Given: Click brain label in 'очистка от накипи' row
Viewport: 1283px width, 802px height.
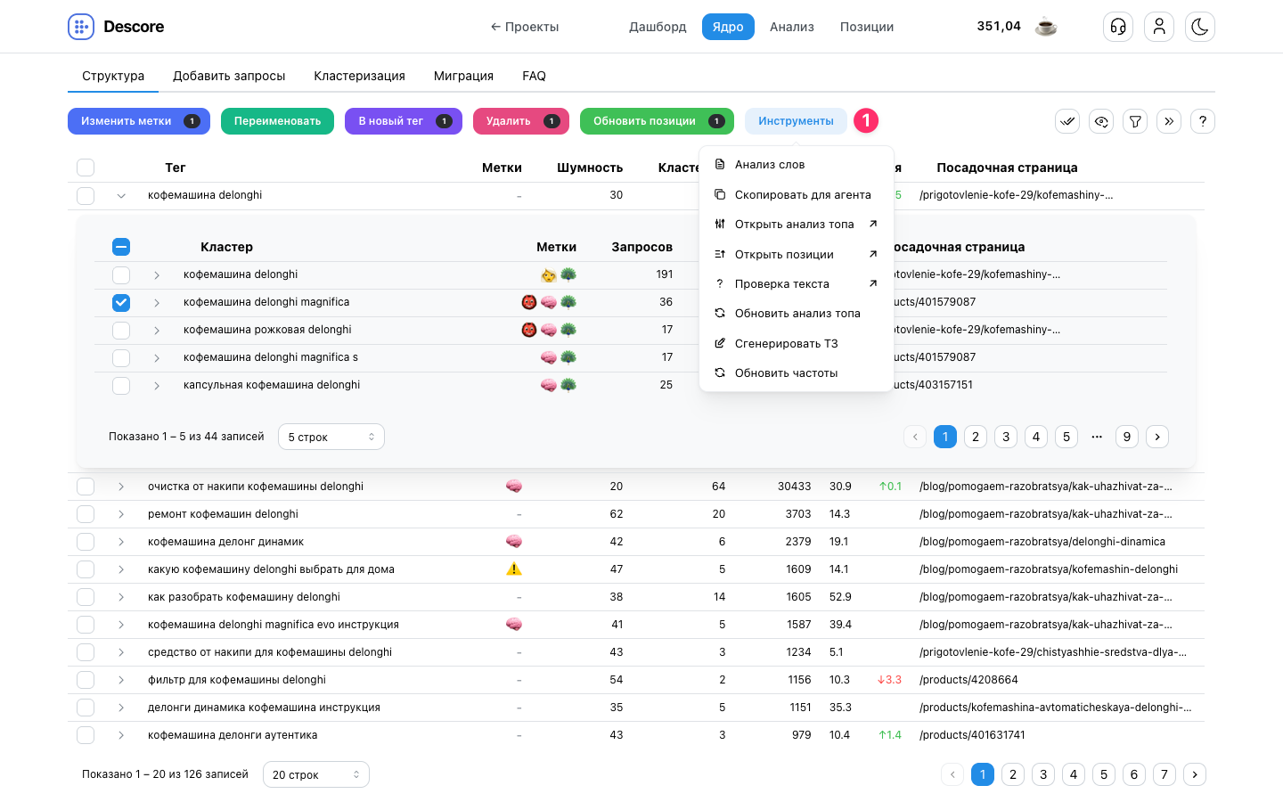Looking at the screenshot, I should [x=514, y=487].
